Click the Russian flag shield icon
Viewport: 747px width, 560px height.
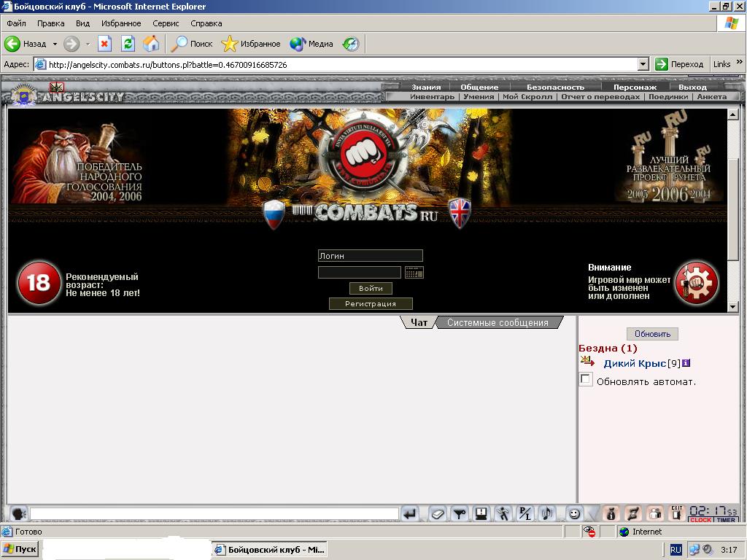pyautogui.click(x=274, y=214)
